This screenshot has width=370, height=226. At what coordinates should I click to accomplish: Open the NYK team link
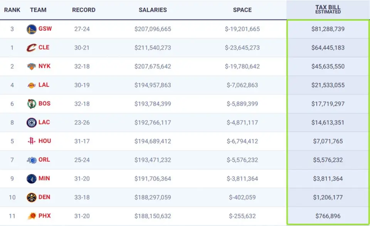click(x=44, y=66)
